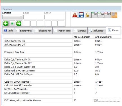The height and width of the screenshot is (106, 122).
Task: Select Nr W.H. Sw Thermal value for Afd 1/1
Action: tap(74, 89)
